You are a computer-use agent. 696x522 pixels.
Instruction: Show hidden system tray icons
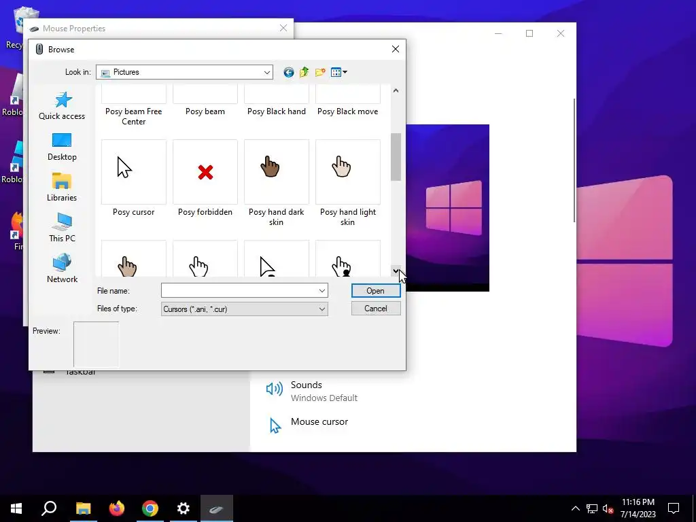(x=575, y=508)
